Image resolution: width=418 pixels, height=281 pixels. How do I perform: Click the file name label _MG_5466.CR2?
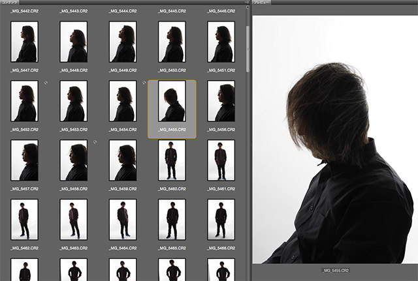point(221,248)
